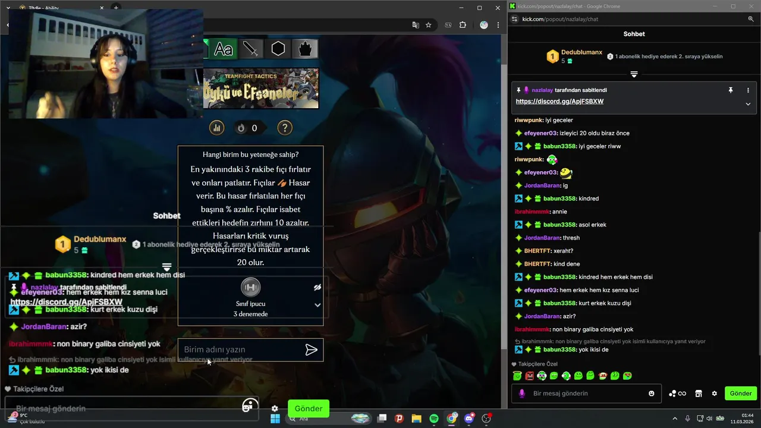Screen dimensions: 761x428
Task: Click babun3358 on yok ikisi de message
Action: [559, 350]
